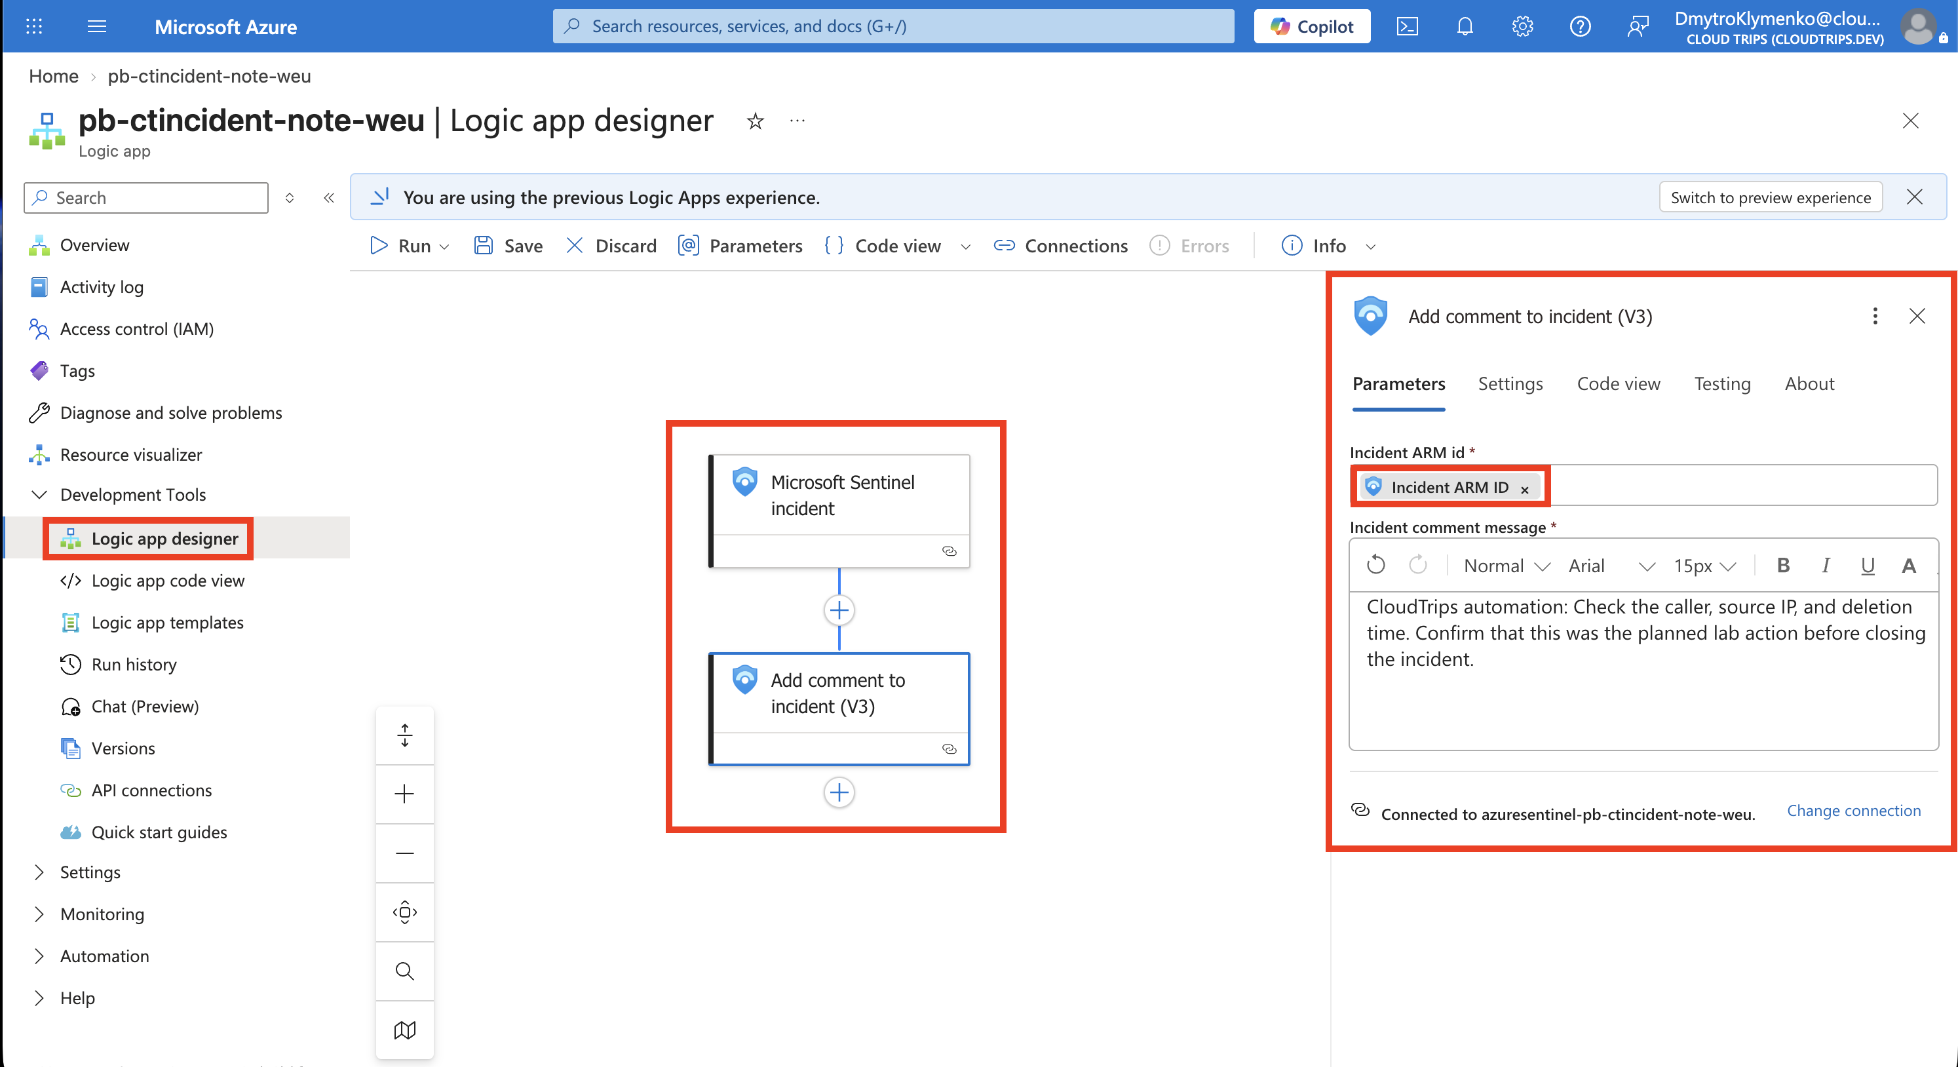1958x1067 pixels.
Task: Run the logic app workflow
Action: [400, 246]
